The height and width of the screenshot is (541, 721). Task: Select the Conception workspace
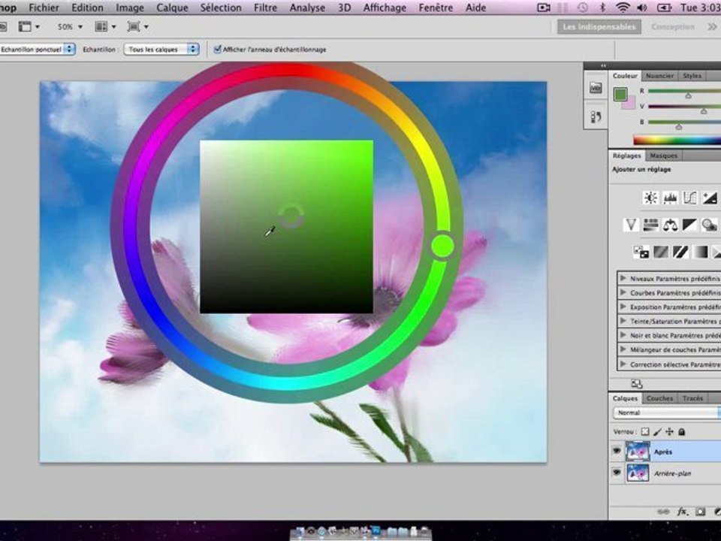673,27
